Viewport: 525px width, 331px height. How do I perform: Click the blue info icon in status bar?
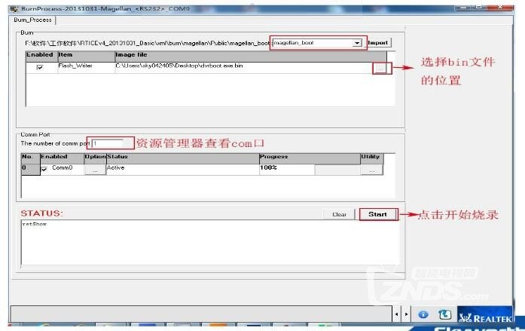click(x=423, y=313)
